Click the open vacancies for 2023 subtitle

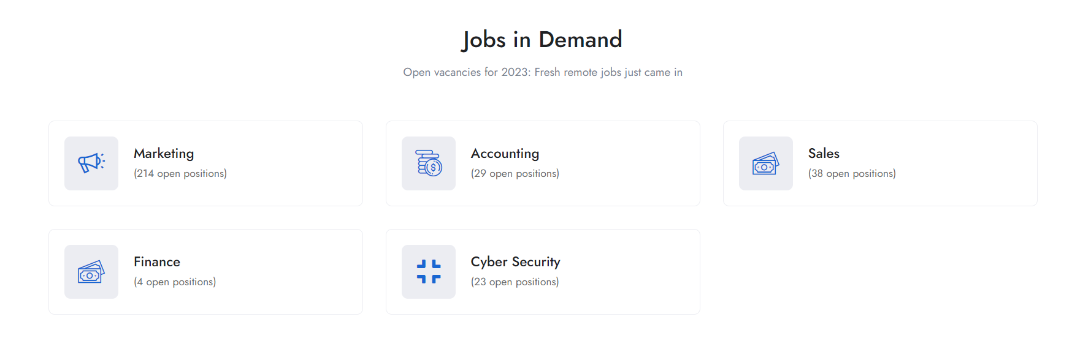pos(542,72)
